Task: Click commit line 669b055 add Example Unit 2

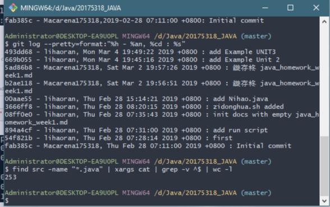Action: pos(143,60)
